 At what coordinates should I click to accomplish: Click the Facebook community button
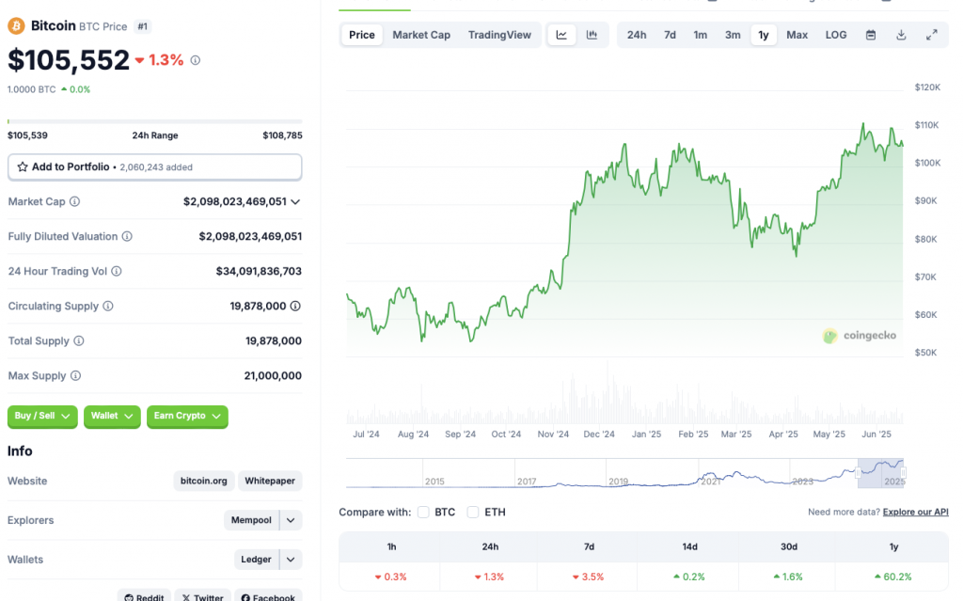268,596
